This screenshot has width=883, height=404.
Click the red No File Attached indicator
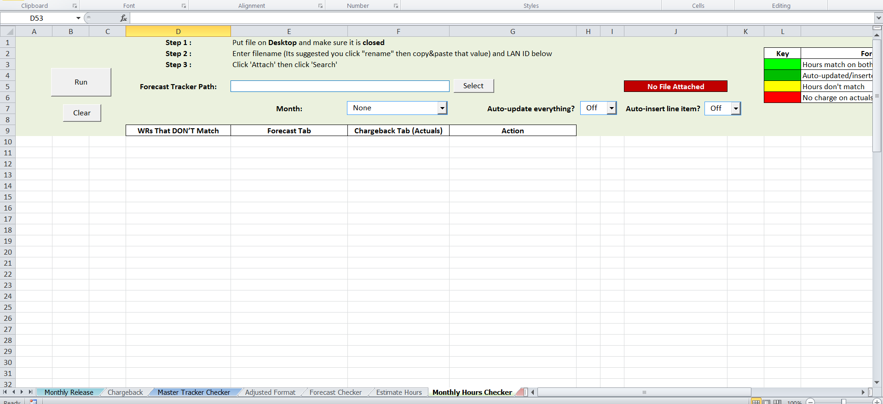click(675, 86)
